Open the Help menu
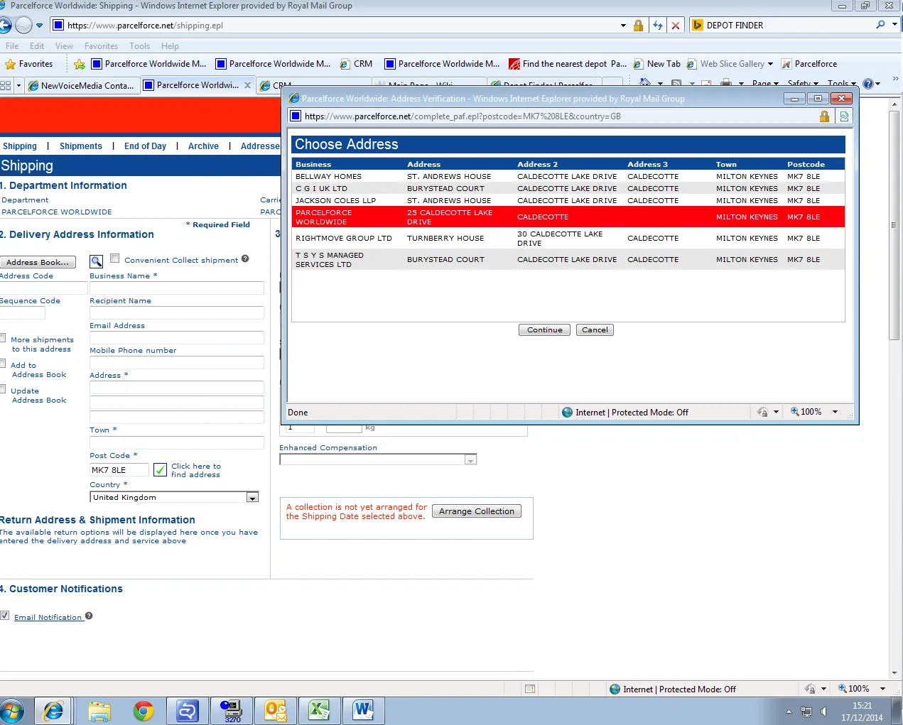 (x=170, y=46)
